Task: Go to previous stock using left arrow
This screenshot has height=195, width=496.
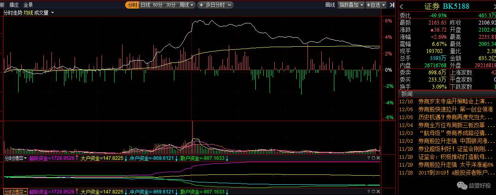Action: tap(402, 6)
